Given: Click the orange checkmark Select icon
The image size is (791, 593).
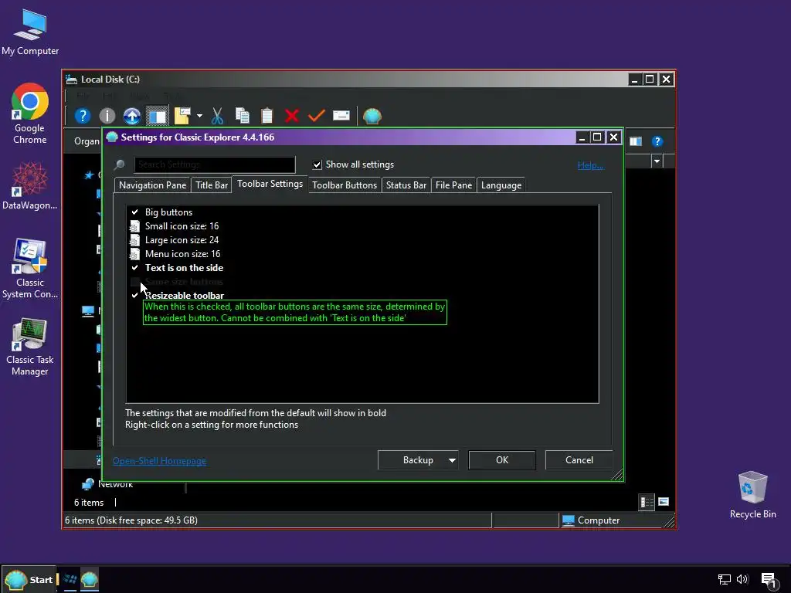Looking at the screenshot, I should (x=316, y=116).
